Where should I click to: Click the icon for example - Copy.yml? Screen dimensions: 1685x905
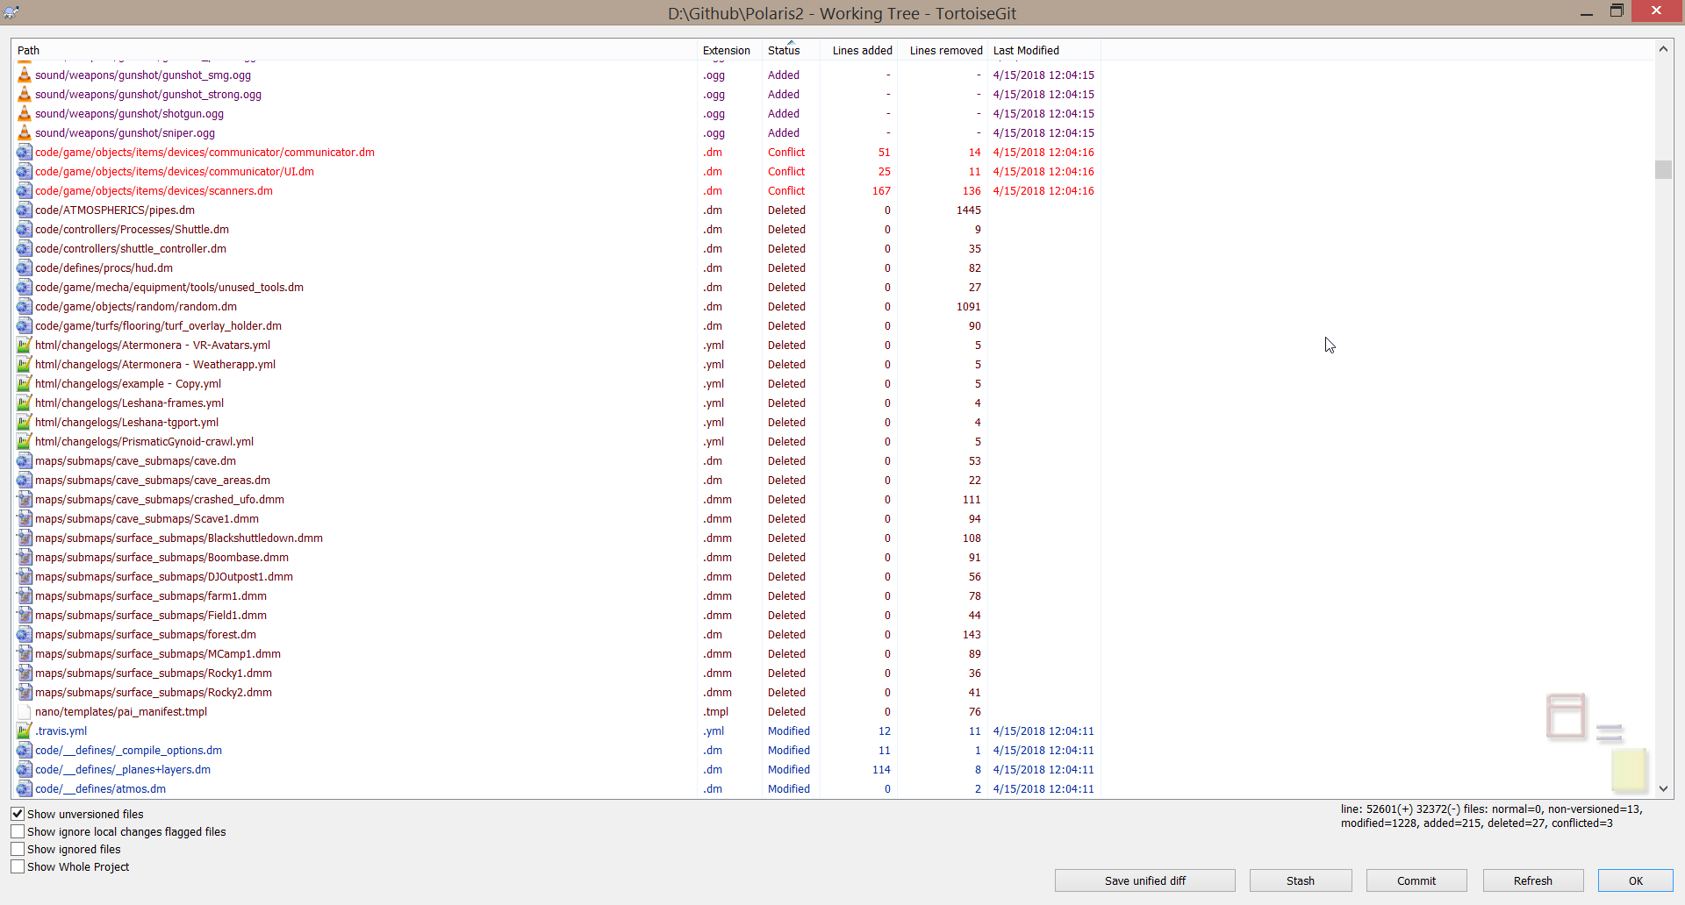[25, 384]
